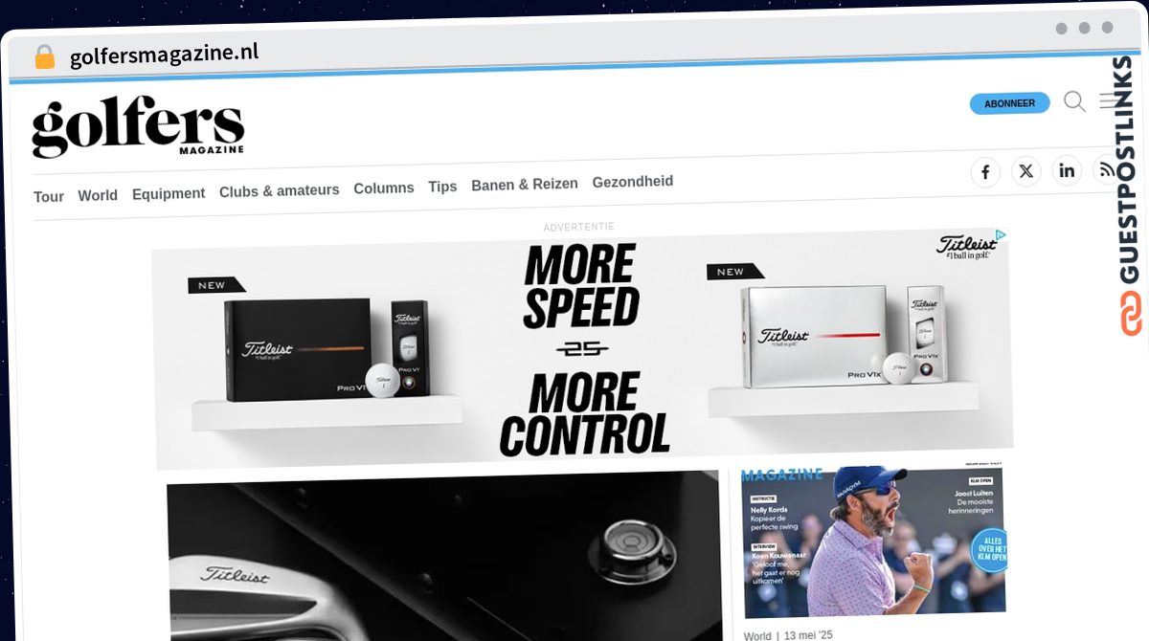Open the RSS feed icon

click(x=1106, y=169)
